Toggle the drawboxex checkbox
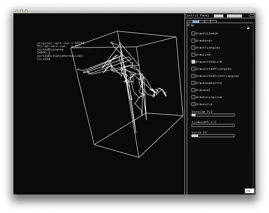 tap(193, 41)
